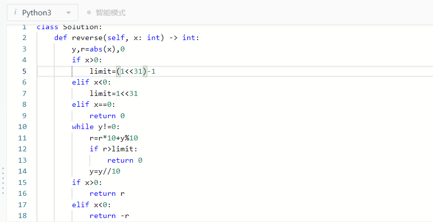Click the 'limit=(1<<31)-1' code line
The height and width of the screenshot is (222, 433).
tap(123, 71)
